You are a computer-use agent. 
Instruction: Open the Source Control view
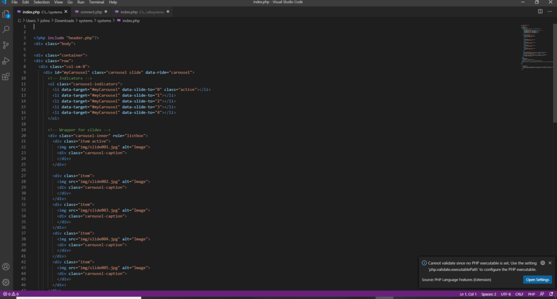click(6, 45)
